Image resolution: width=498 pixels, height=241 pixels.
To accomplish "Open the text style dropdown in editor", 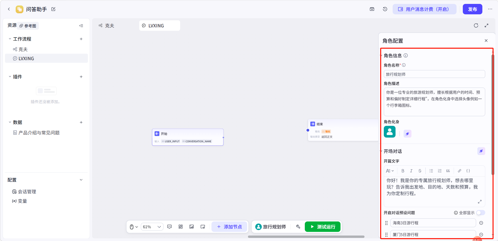I will pyautogui.click(x=390, y=171).
